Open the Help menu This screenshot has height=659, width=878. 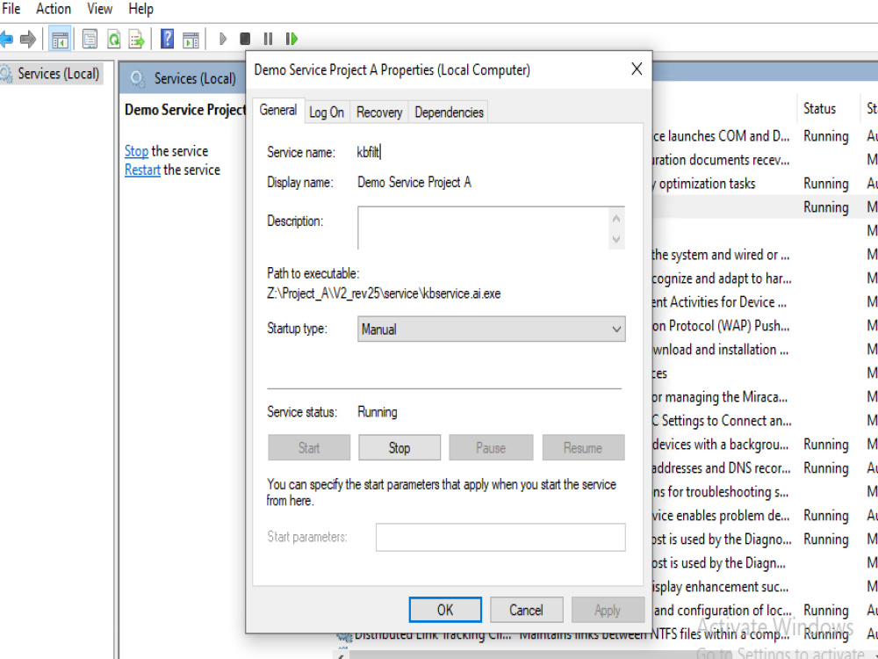(x=140, y=9)
